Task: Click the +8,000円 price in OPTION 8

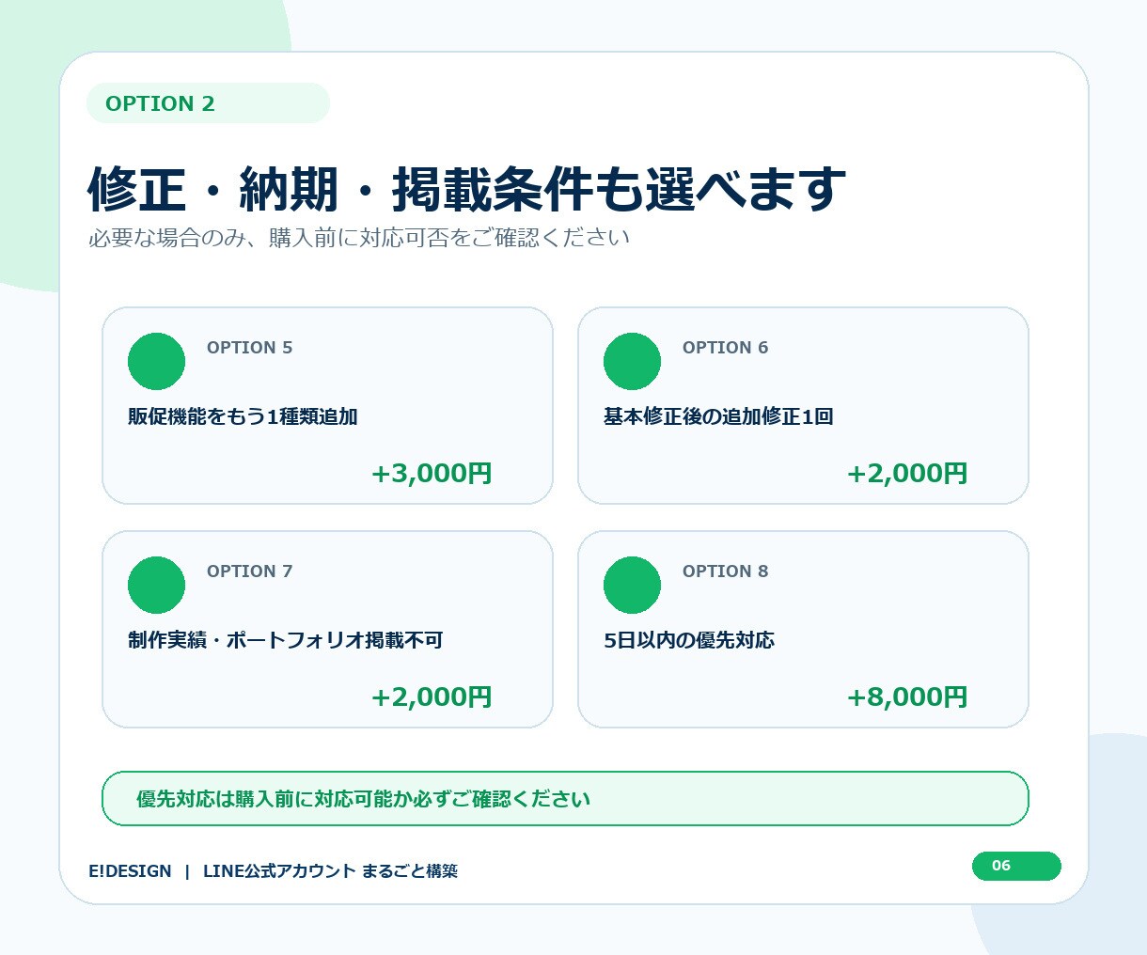Action: [x=907, y=697]
